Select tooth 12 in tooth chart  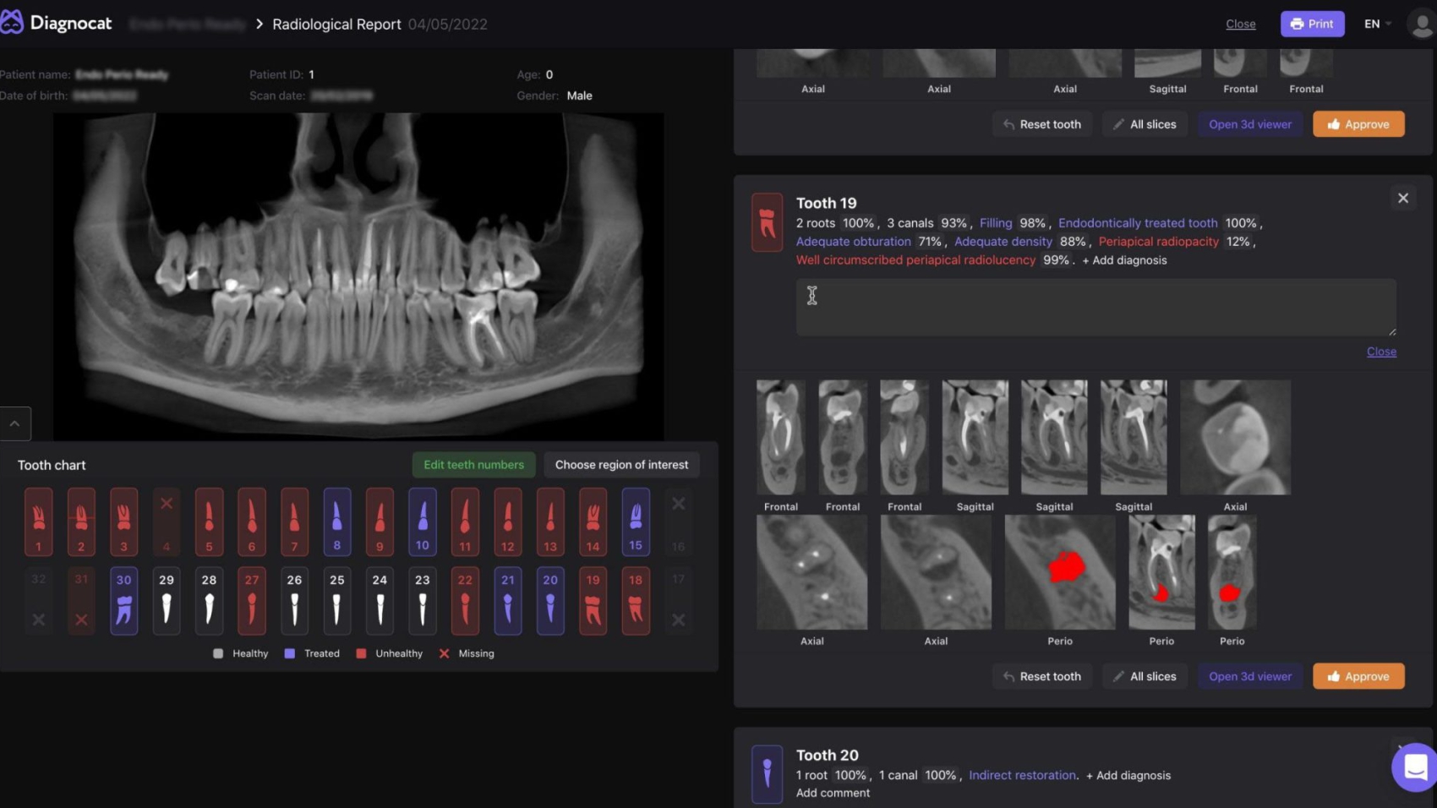(508, 521)
